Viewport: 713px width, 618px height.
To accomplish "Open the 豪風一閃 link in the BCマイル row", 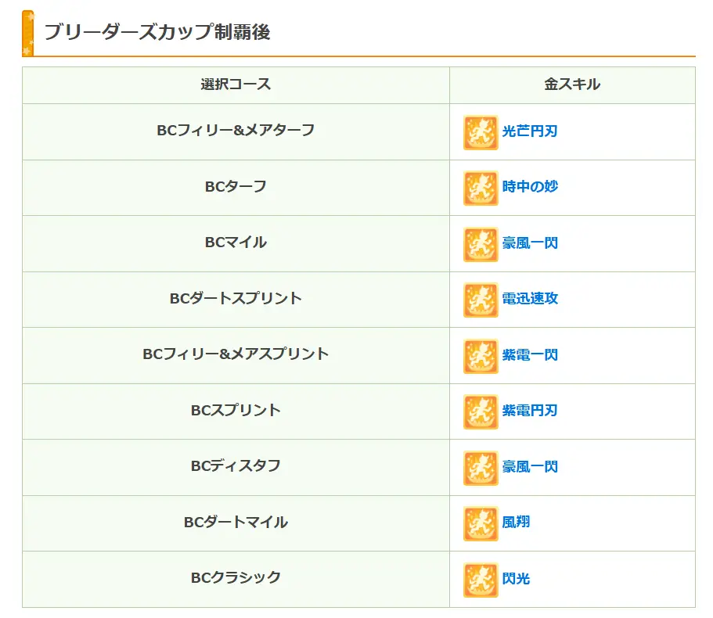I will click(530, 244).
